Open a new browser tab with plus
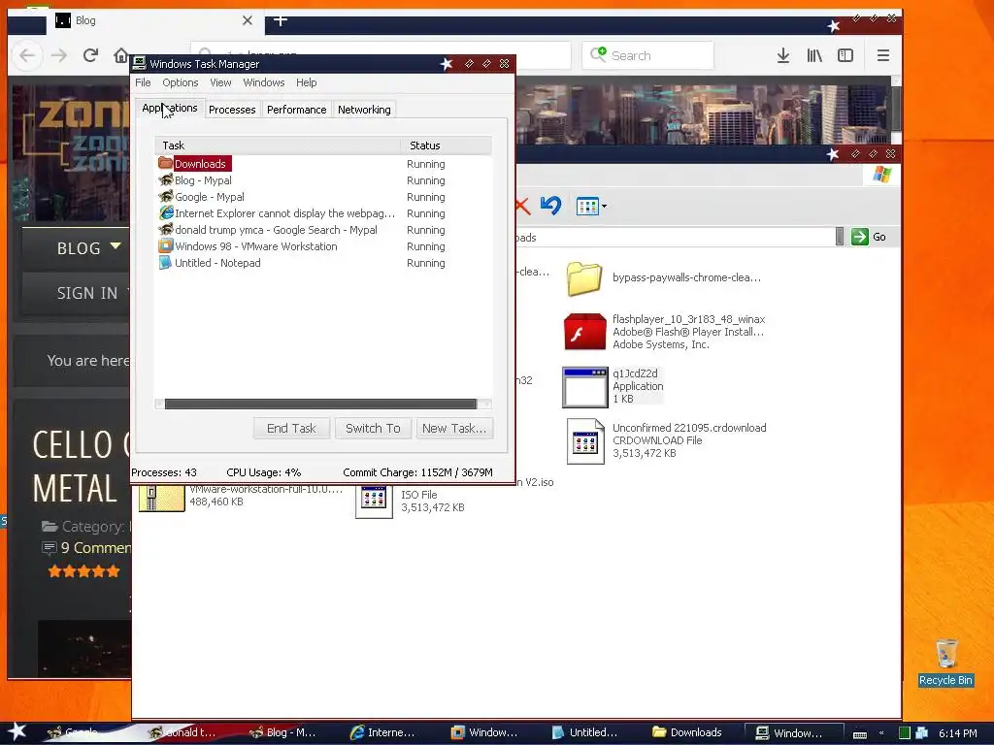Image resolution: width=994 pixels, height=745 pixels. coord(281,20)
